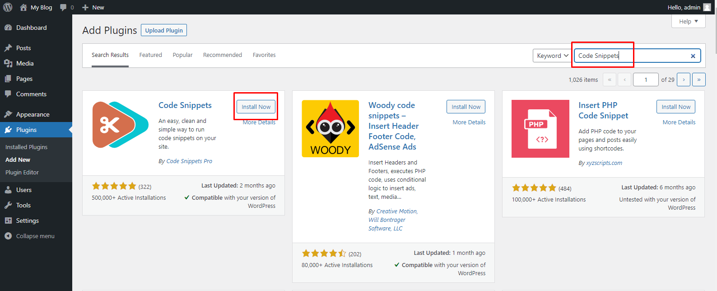
Task: Open My Blog home icon
Action: pyautogui.click(x=23, y=7)
